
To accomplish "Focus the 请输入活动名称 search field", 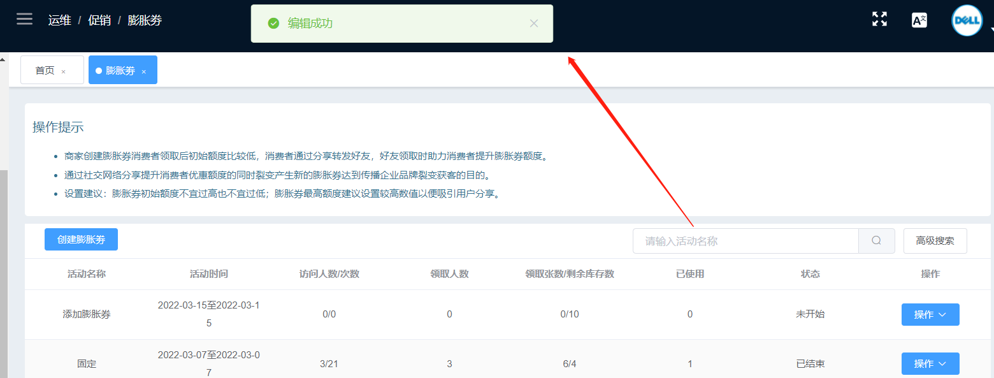I will 745,241.
